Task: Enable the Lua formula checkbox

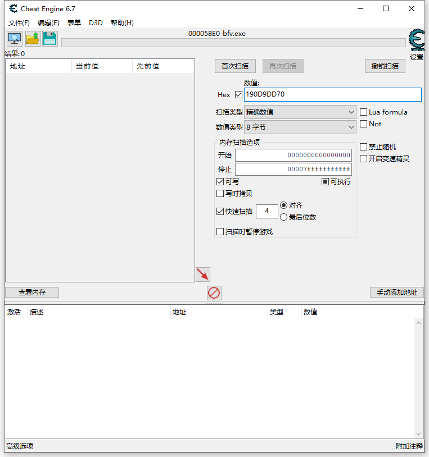Action: click(363, 112)
